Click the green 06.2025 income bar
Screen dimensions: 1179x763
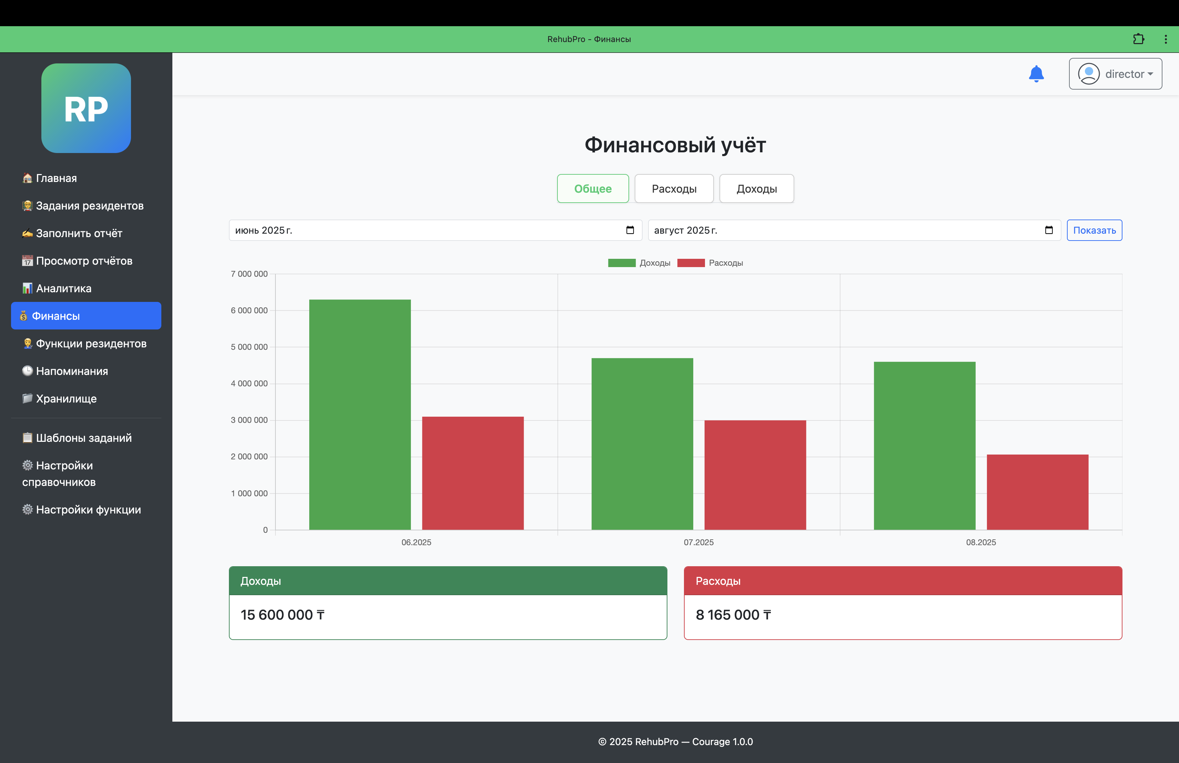(360, 415)
